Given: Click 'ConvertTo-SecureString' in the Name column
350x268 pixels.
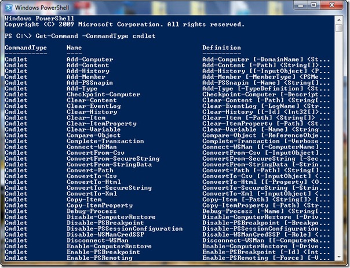Looking at the screenshot, I should pos(109,188).
